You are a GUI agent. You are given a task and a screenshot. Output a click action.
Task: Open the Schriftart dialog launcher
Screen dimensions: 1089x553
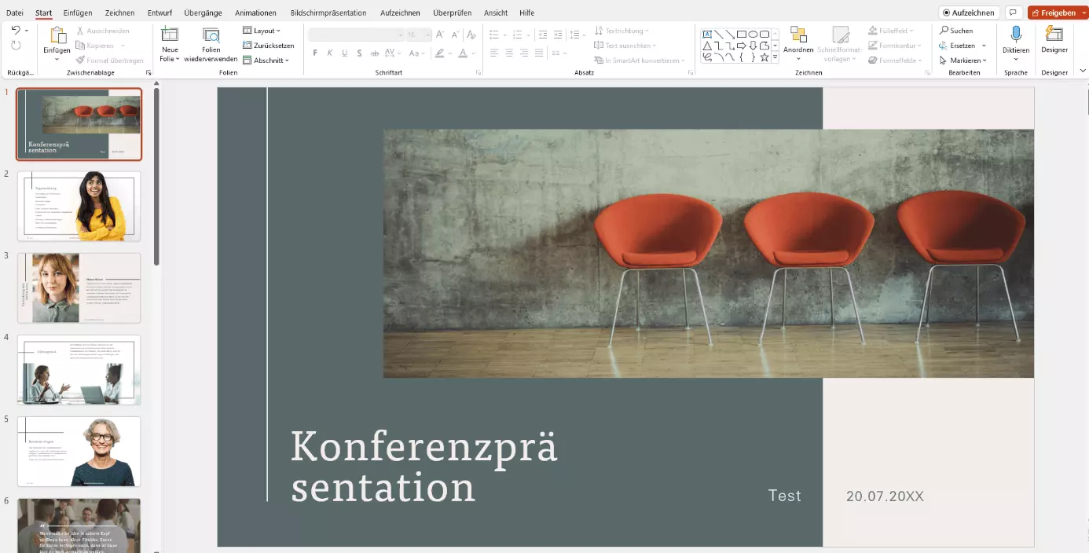(479, 72)
